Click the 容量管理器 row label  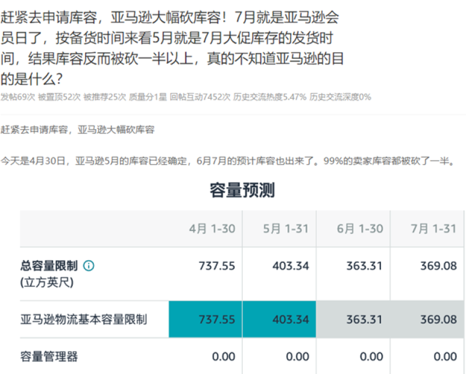click(x=49, y=356)
